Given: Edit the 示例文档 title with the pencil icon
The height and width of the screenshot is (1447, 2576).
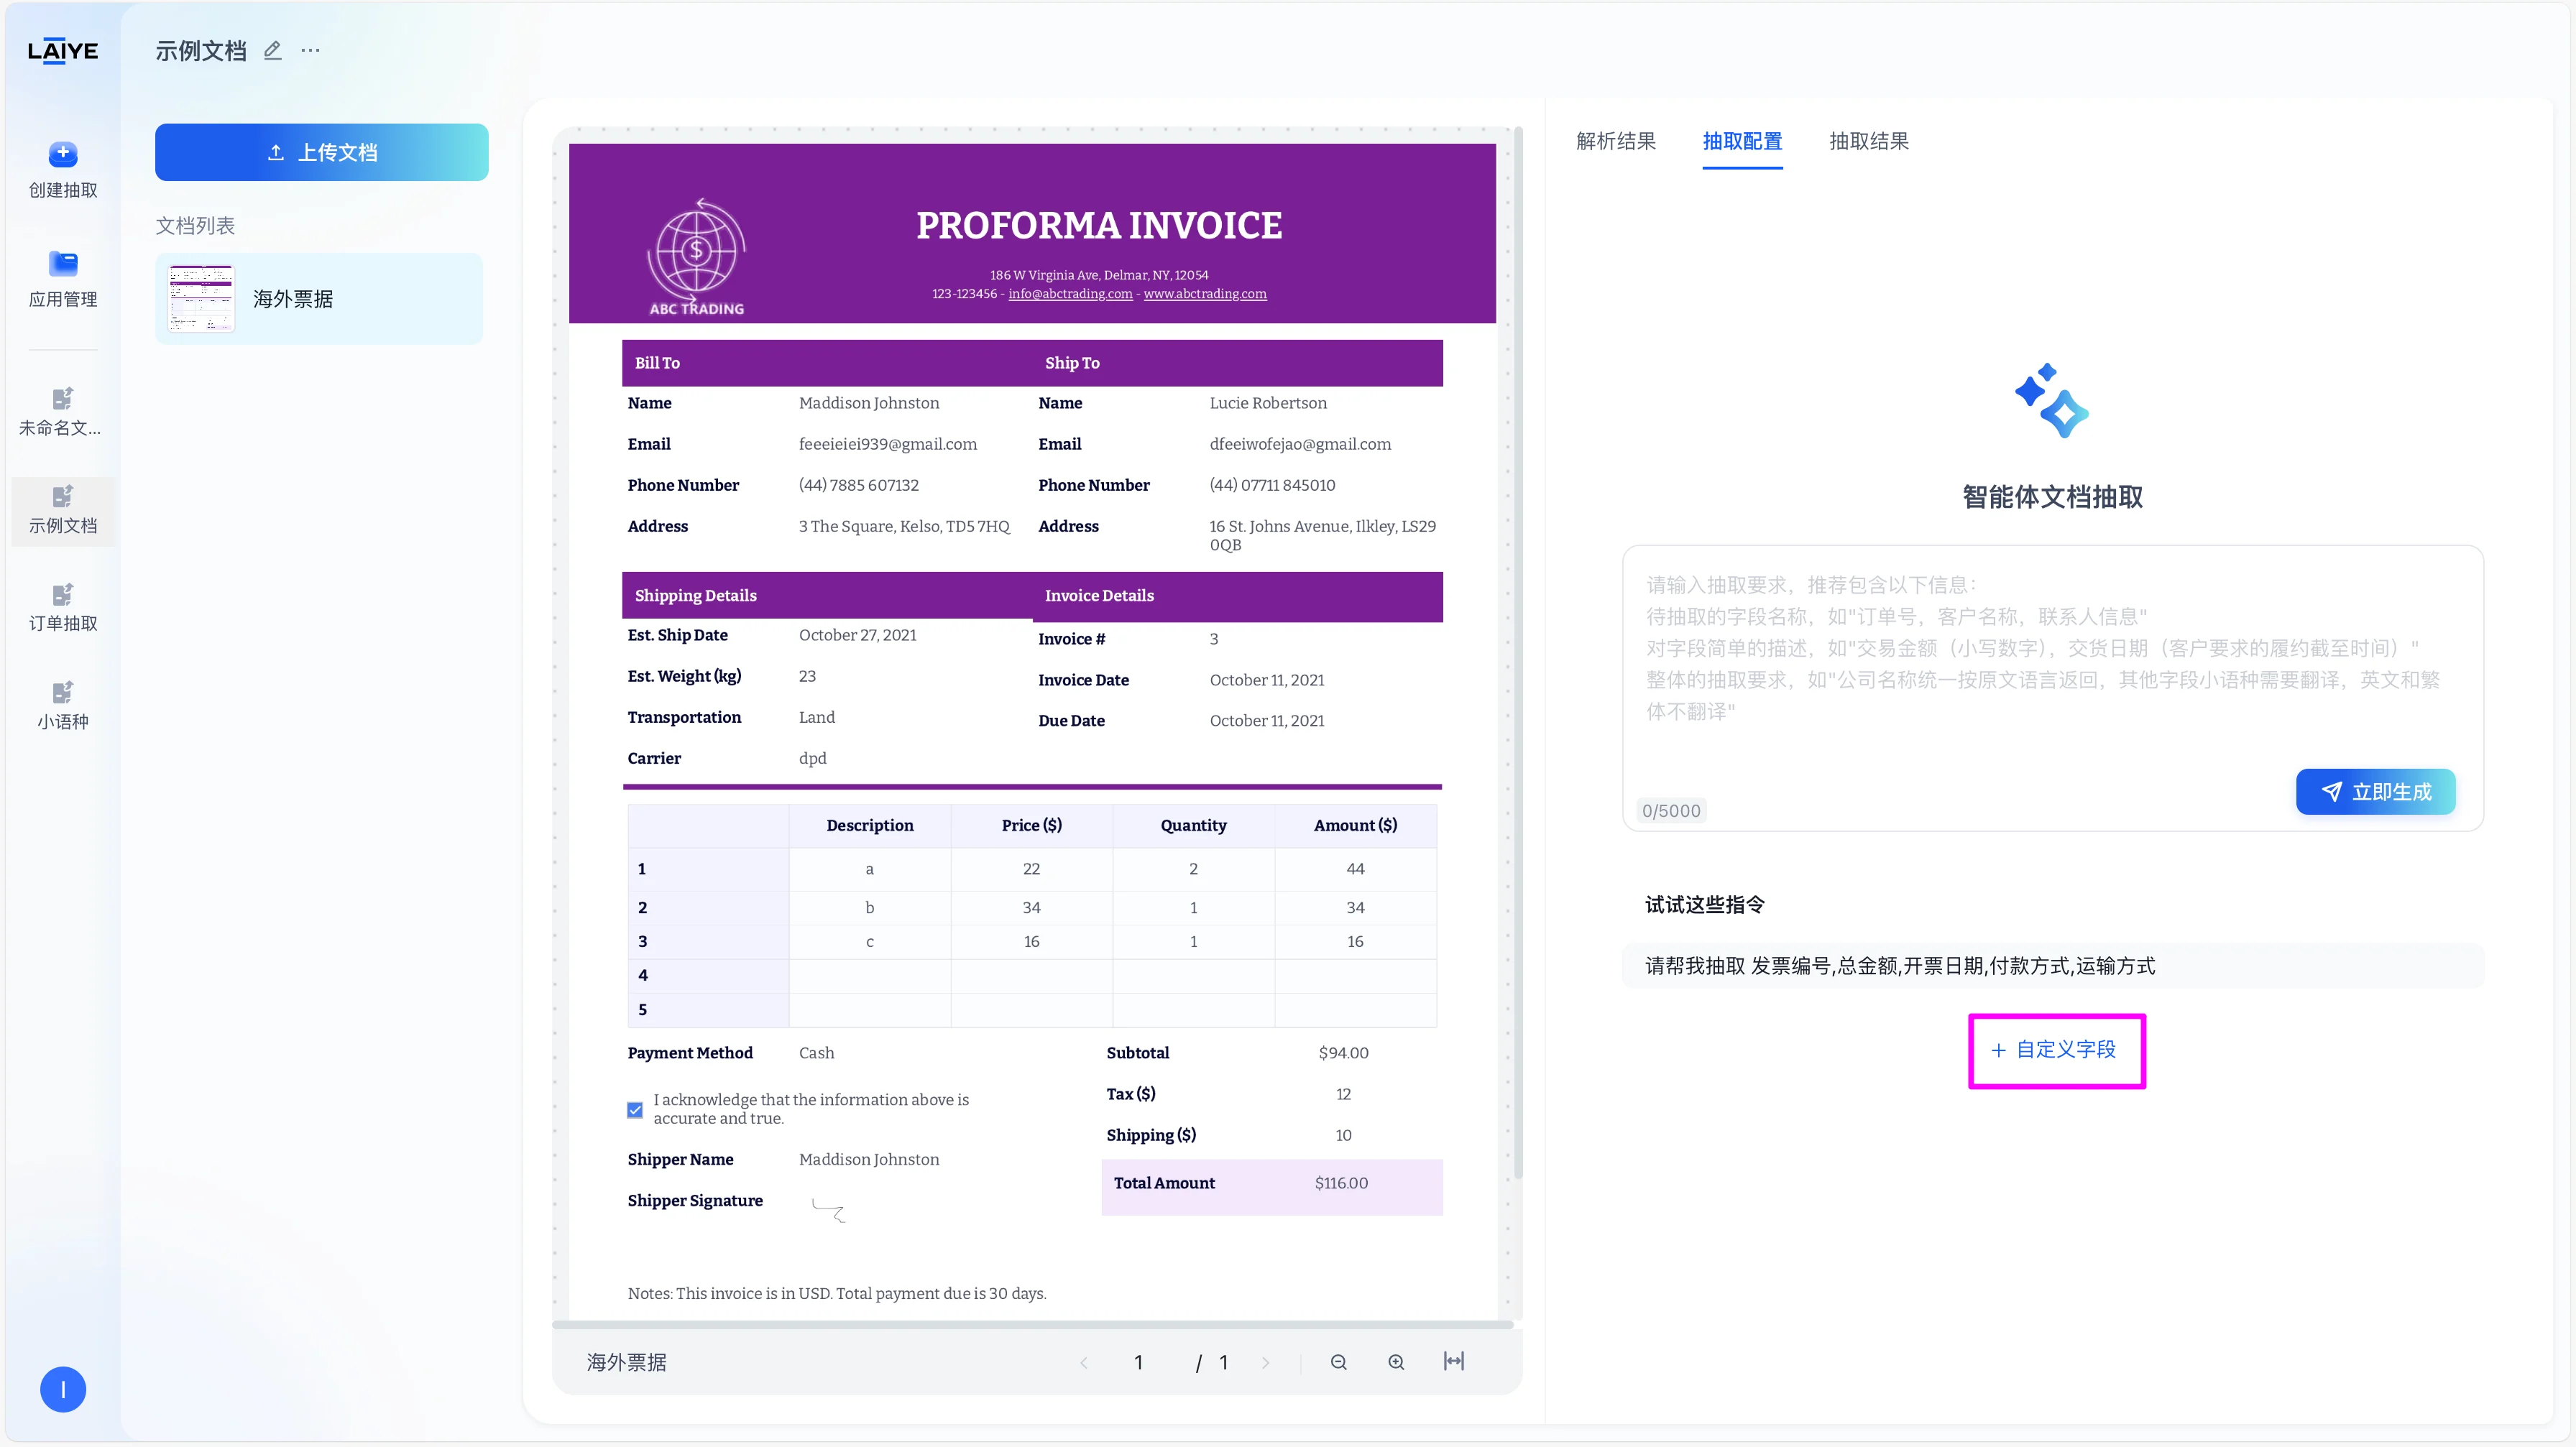Looking at the screenshot, I should 272,50.
